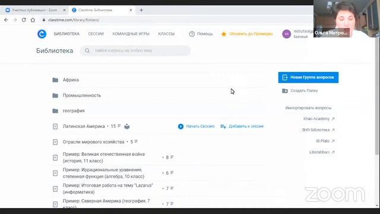Click the Zoom participant video thumbnail

click(x=347, y=18)
